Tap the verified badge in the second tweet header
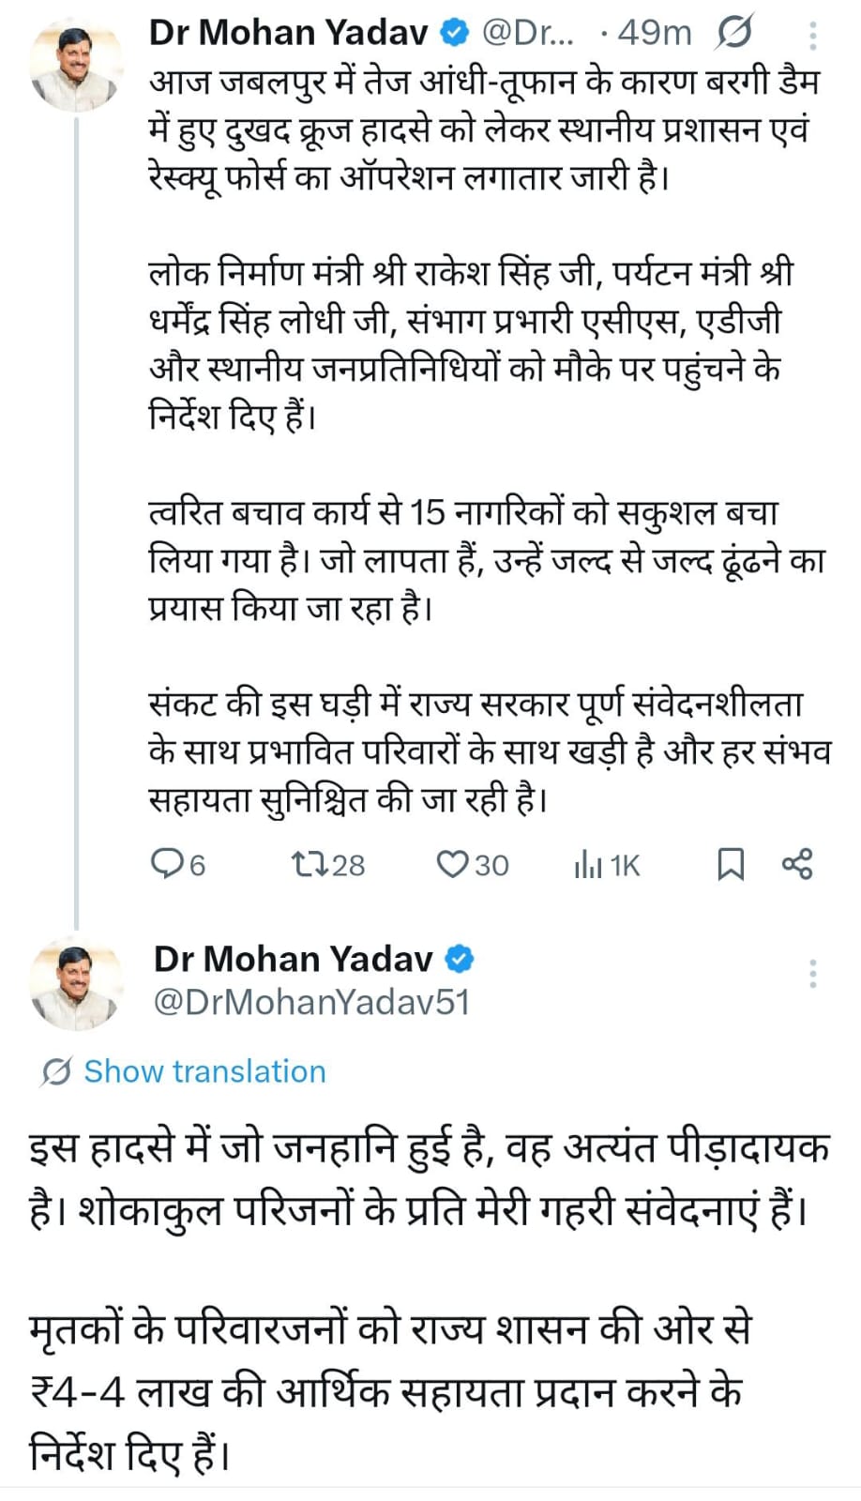This screenshot has height=1501, width=861. tap(460, 959)
